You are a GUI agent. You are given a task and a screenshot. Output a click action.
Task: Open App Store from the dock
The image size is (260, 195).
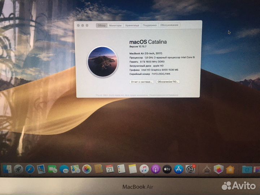[x=179, y=169]
